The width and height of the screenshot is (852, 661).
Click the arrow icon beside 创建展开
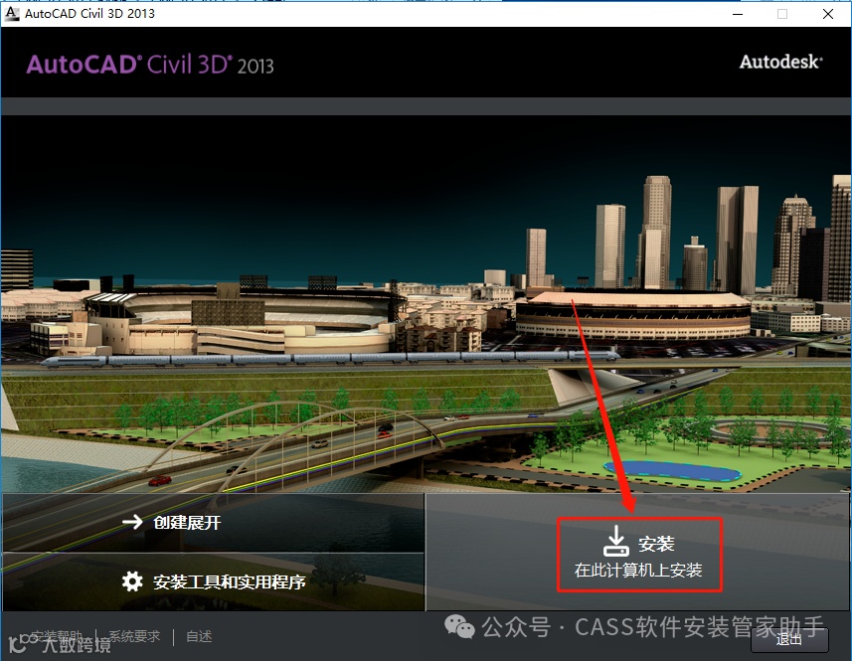click(x=132, y=523)
